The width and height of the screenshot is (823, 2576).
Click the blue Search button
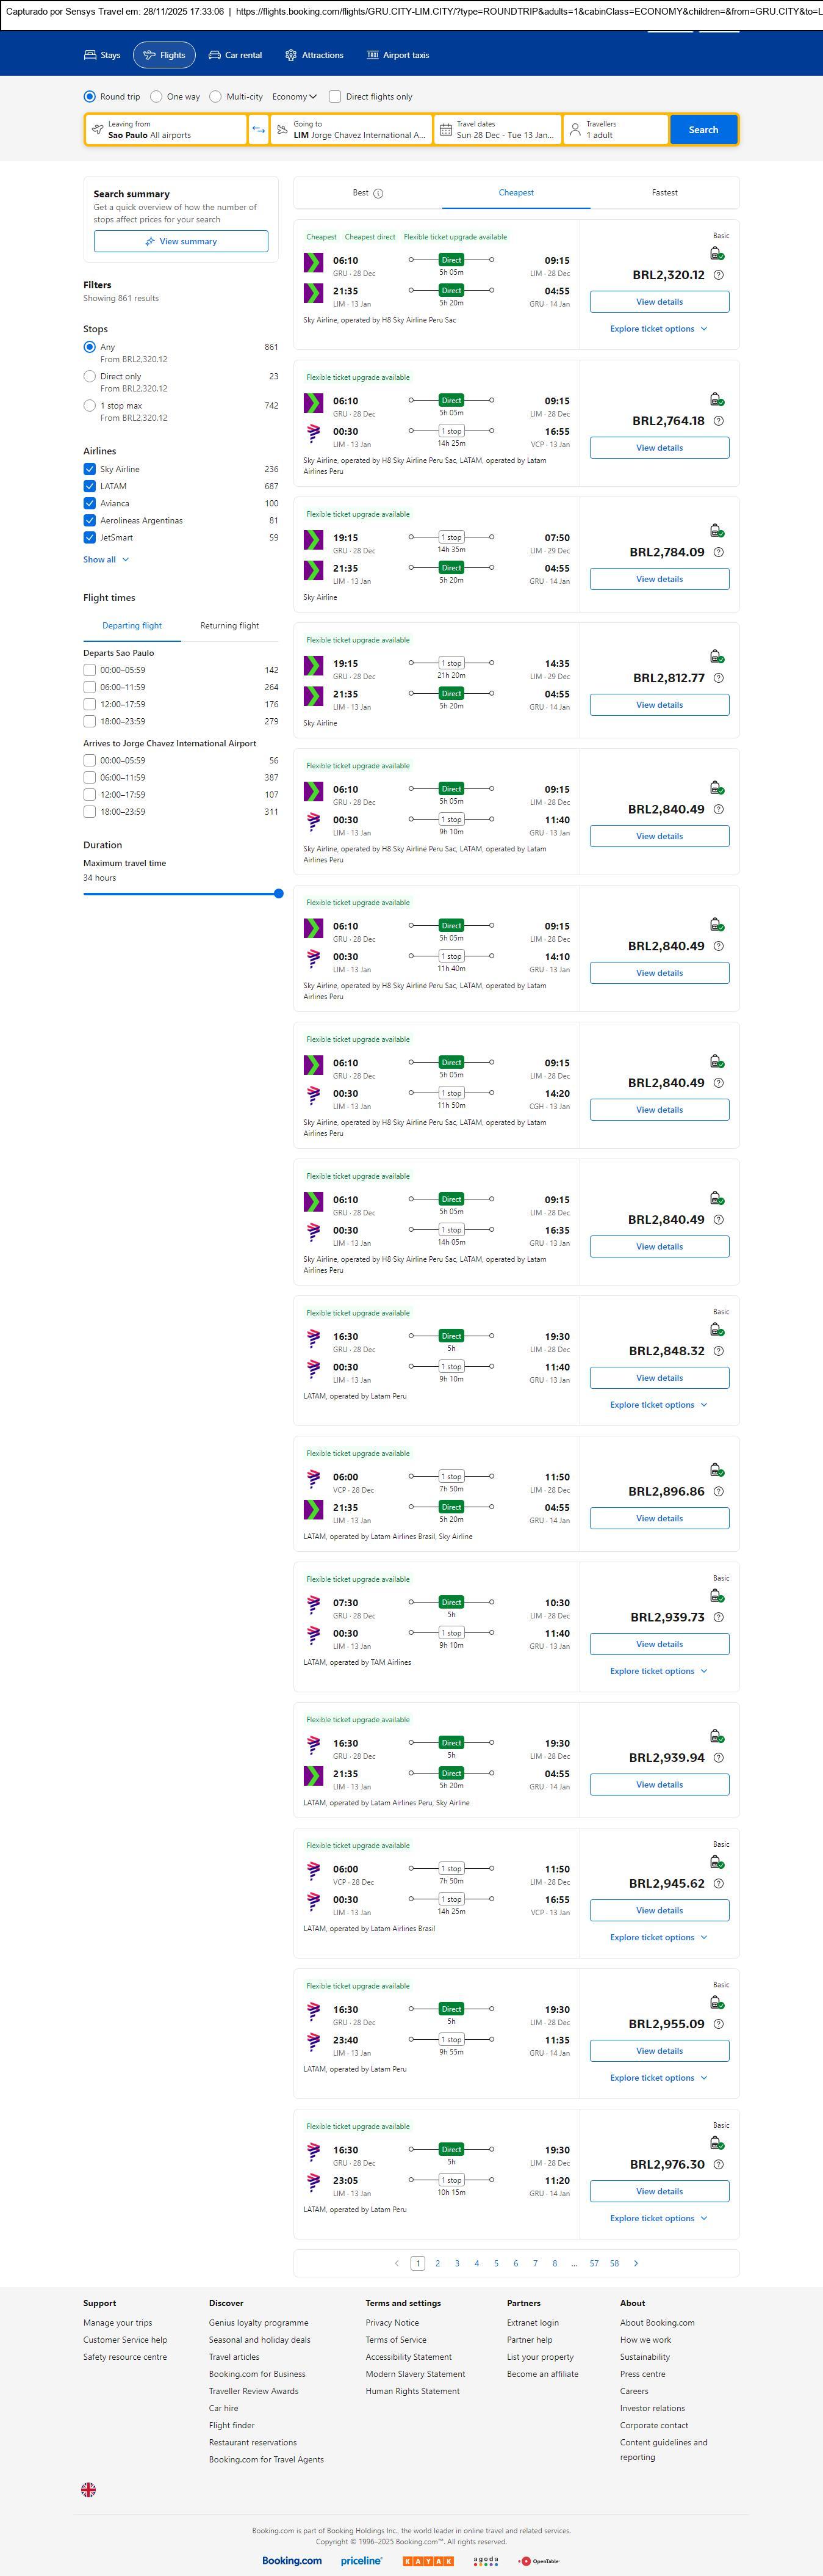pyautogui.click(x=703, y=130)
